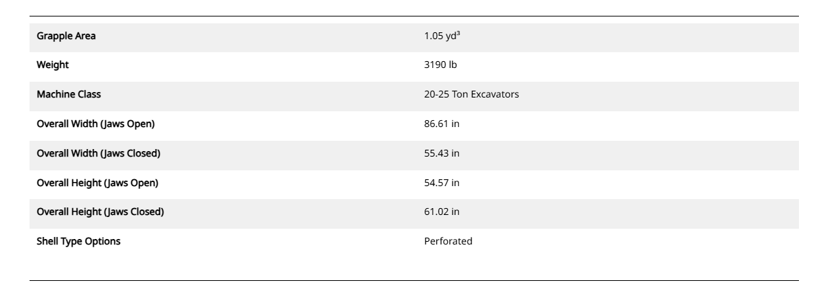The image size is (823, 296).
Task: Select the 86.61 in value
Action: point(442,124)
